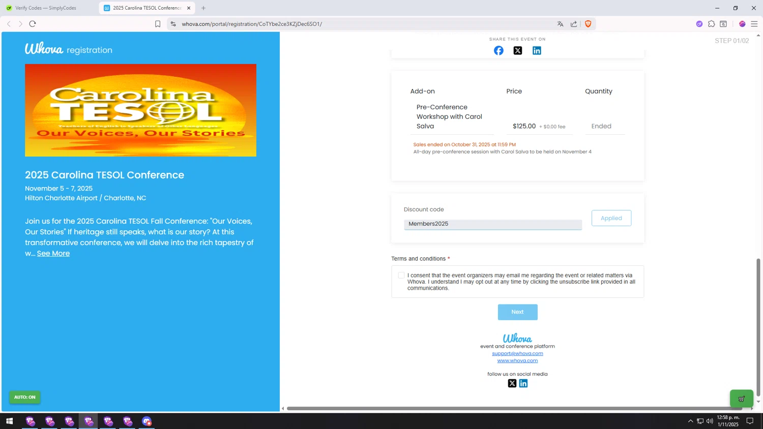Click the STEP 01/02 indicator

point(731,41)
